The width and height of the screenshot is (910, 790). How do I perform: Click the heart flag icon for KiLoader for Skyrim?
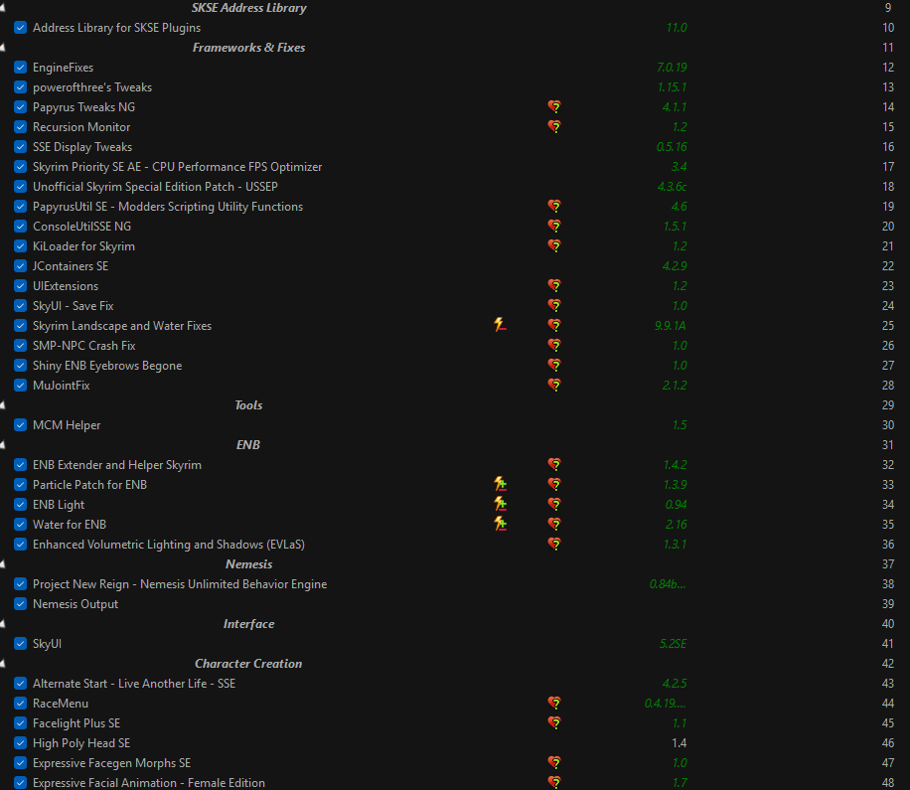click(554, 246)
